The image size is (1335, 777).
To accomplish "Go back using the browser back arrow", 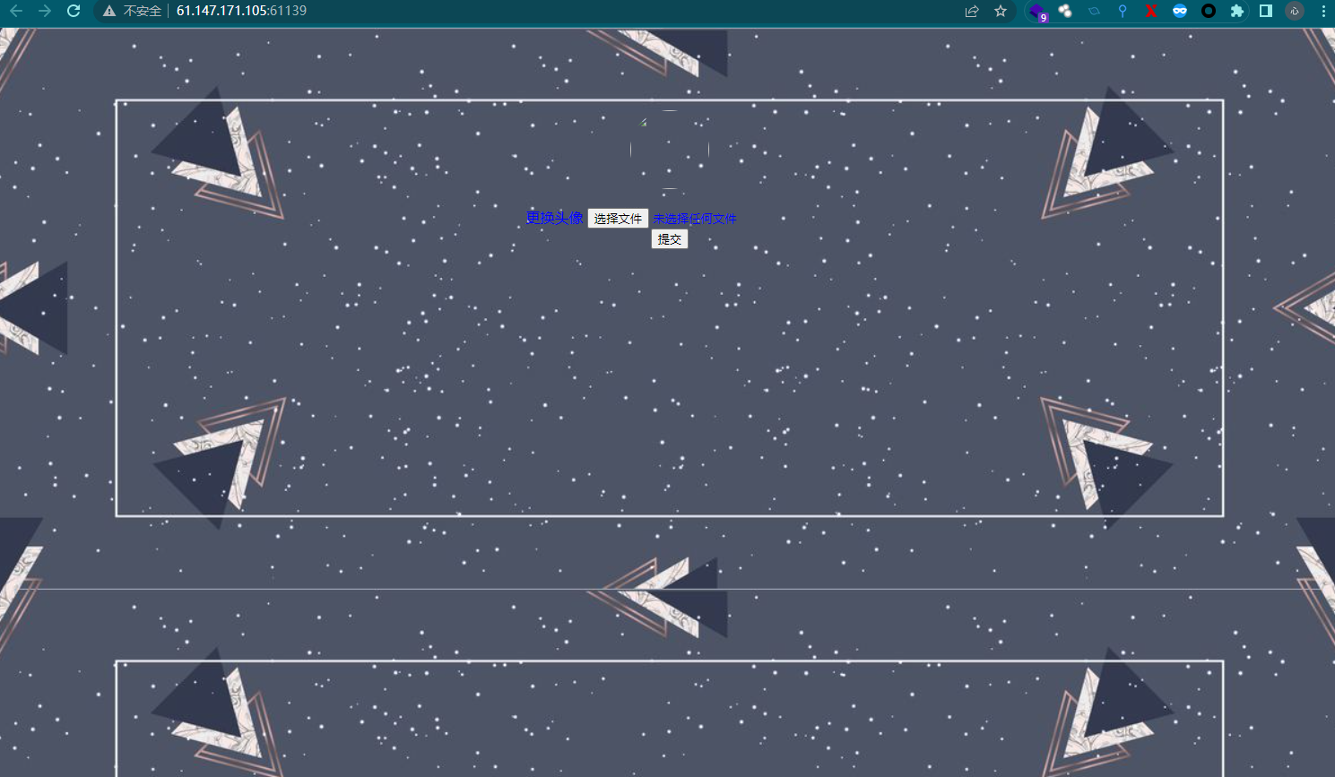I will (x=16, y=11).
